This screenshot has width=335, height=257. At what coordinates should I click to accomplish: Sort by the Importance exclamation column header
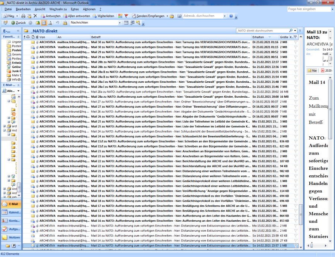pyautogui.click(x=24, y=37)
